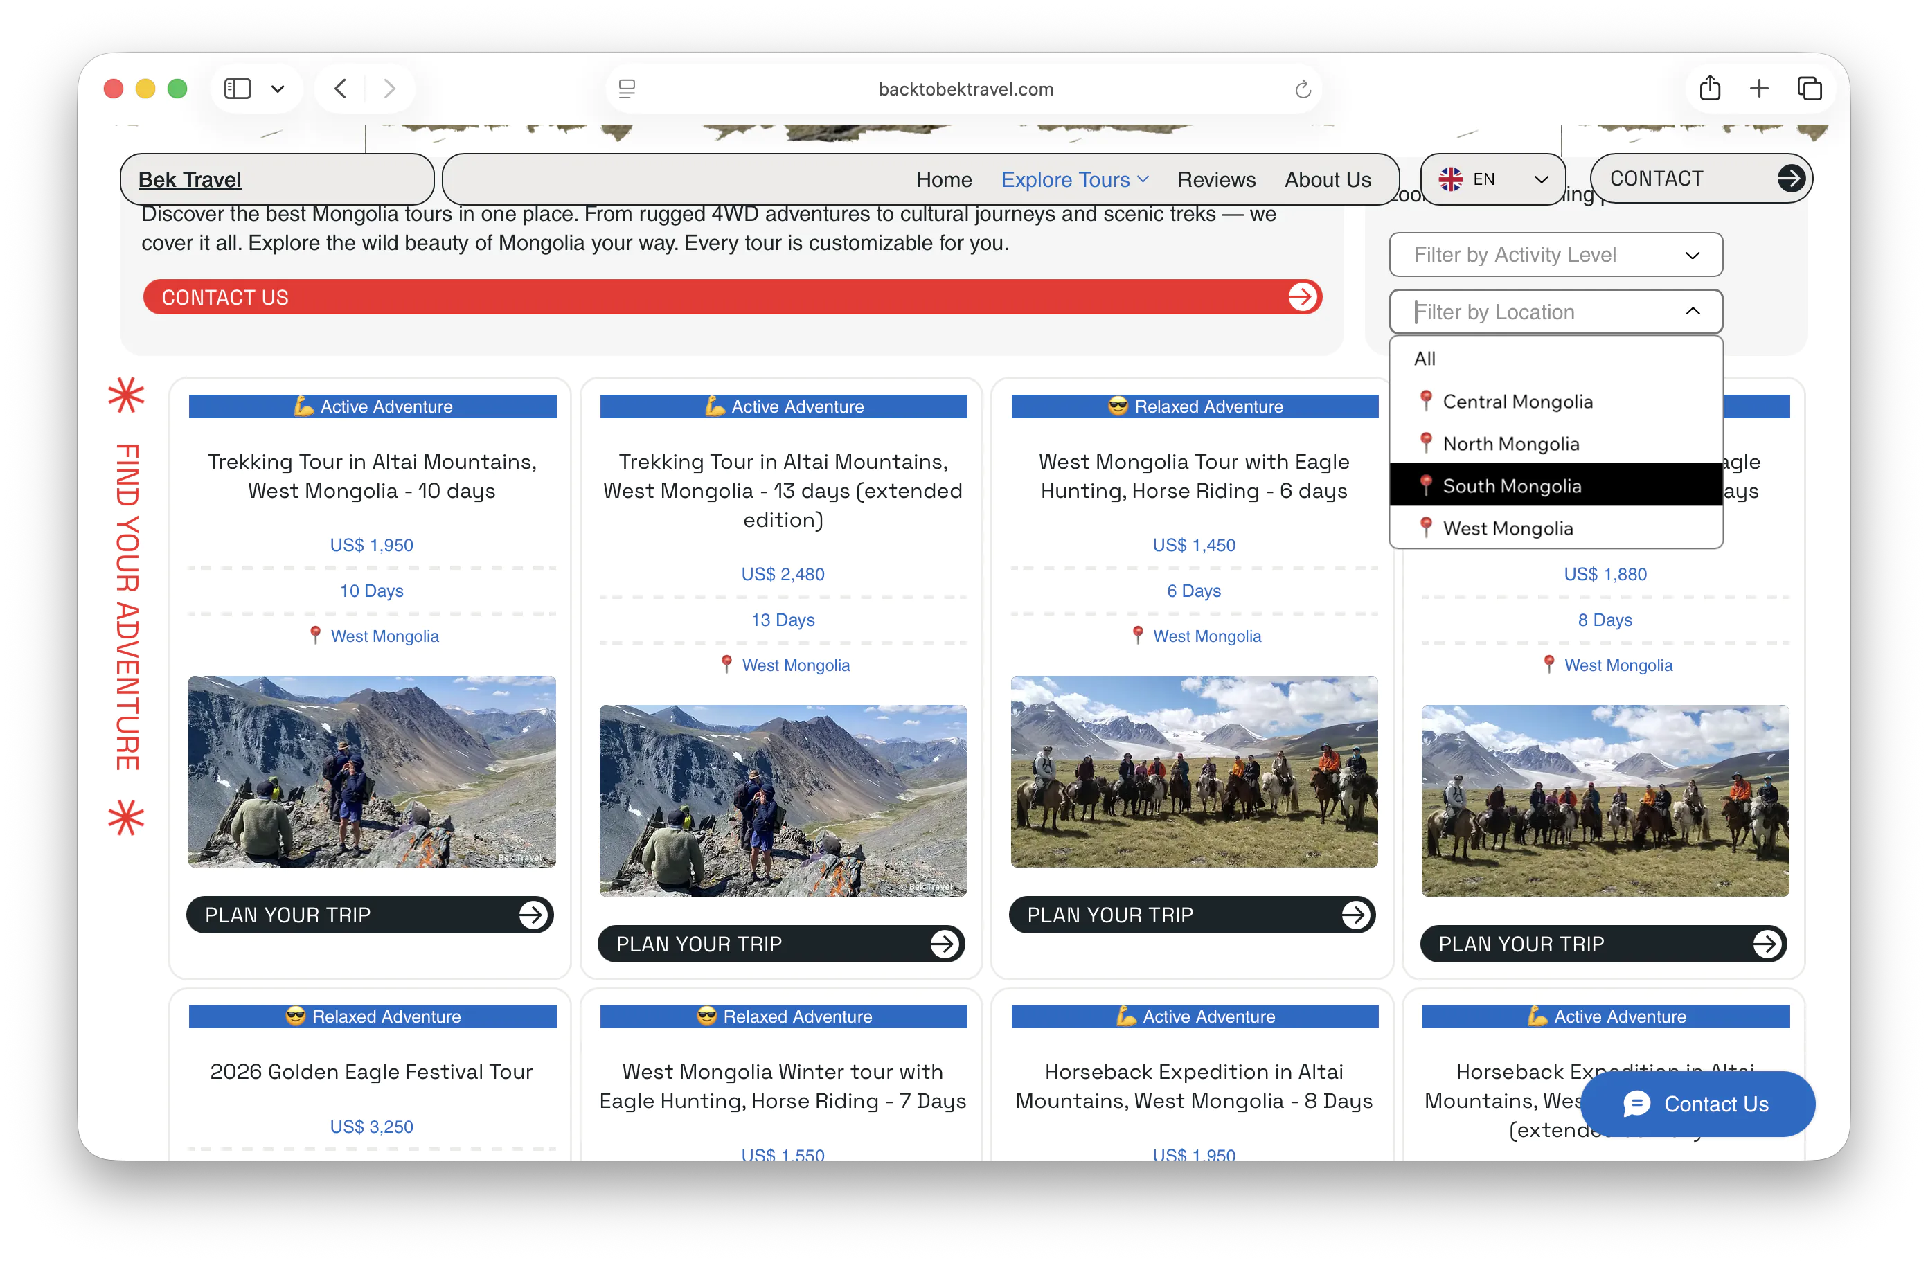Click the US$ 3,250 price text
Image resolution: width=1928 pixels, height=1263 pixels.
pyautogui.click(x=371, y=1127)
